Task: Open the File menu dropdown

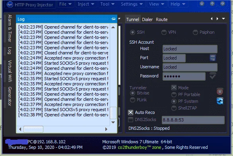Action: tap(65, 4)
